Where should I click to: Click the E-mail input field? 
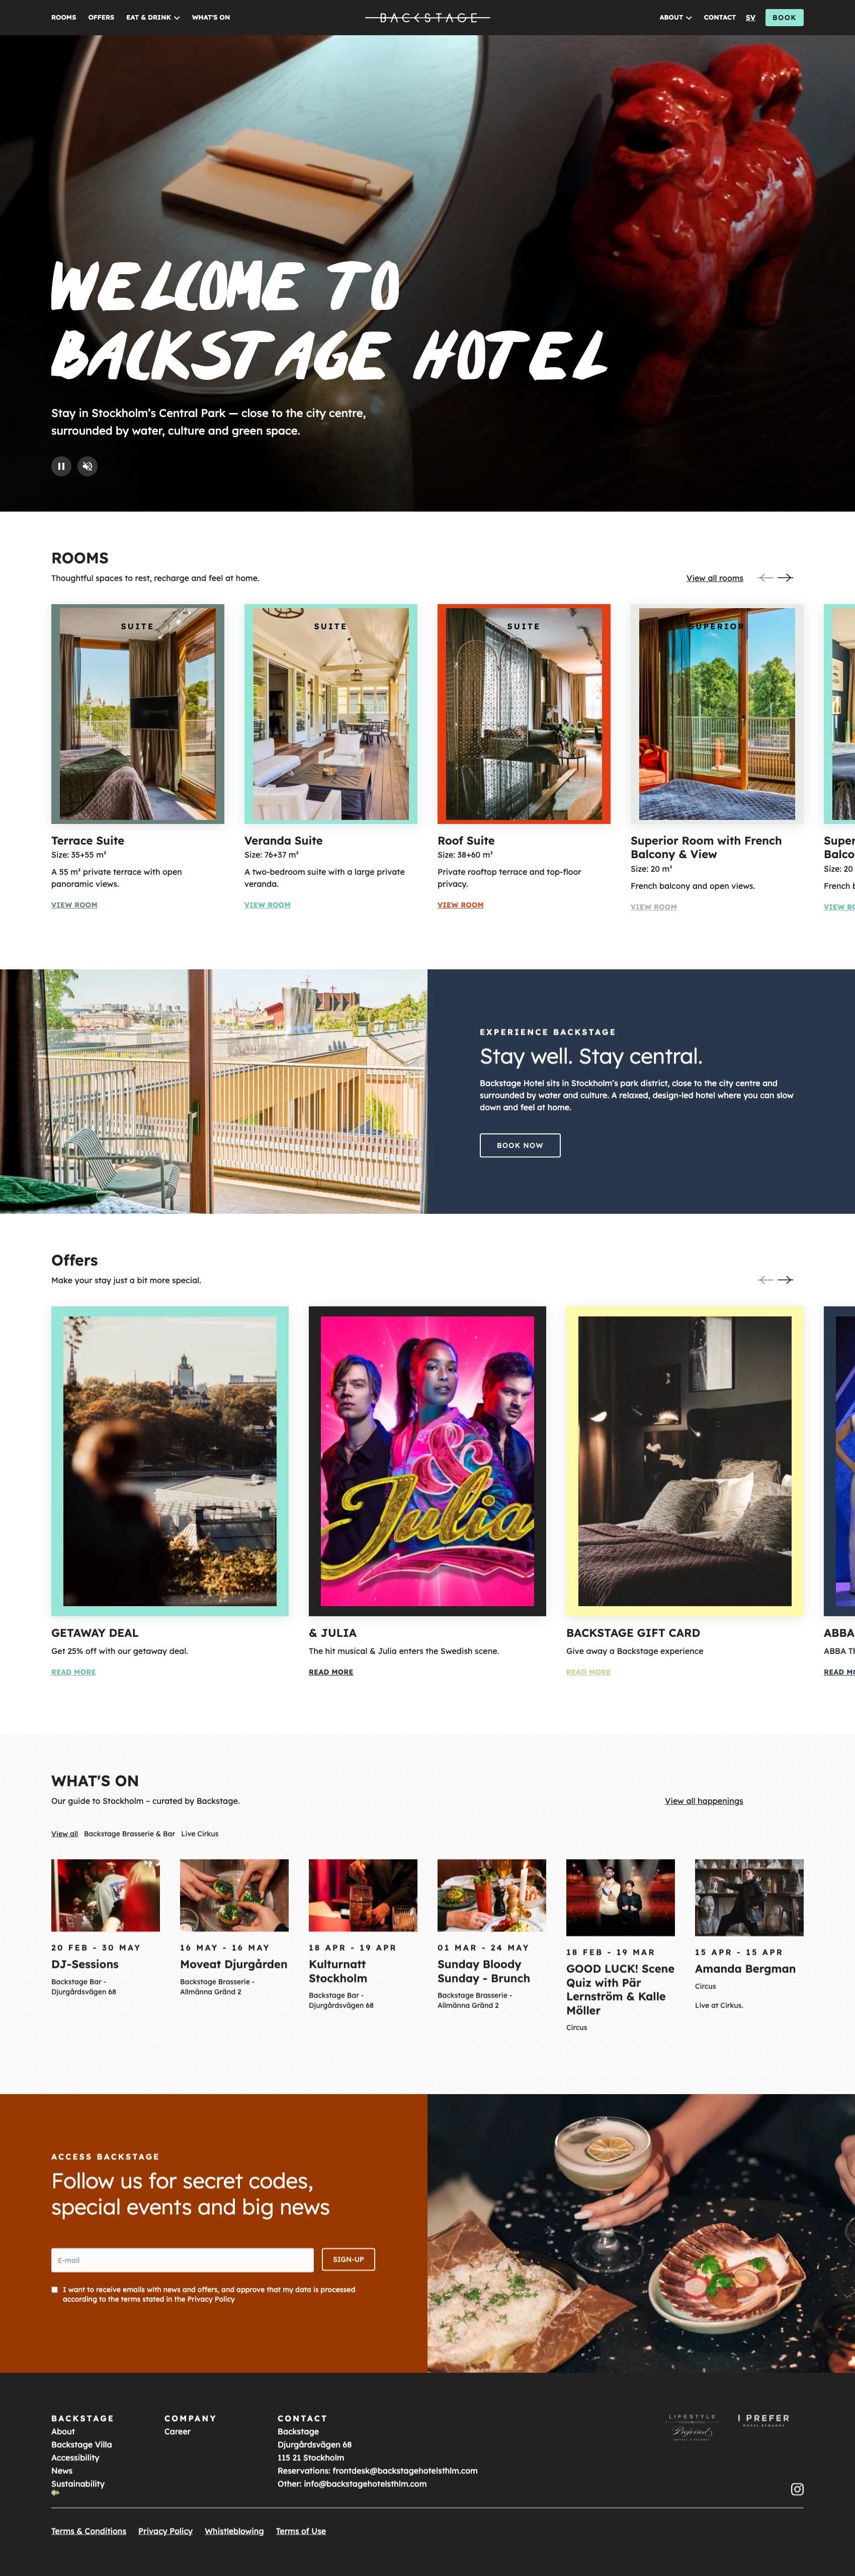click(182, 2260)
